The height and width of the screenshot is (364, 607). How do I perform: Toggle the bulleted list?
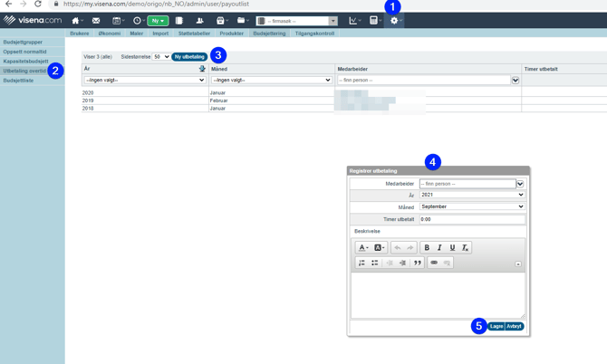click(x=375, y=263)
